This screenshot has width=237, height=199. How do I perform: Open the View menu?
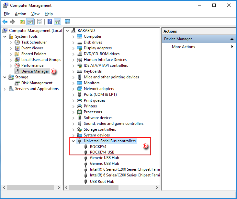(35, 14)
